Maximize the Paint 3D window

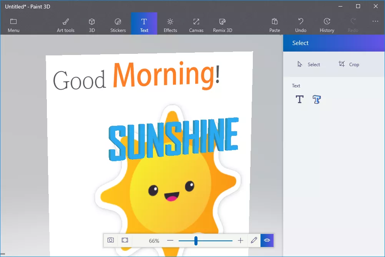(358, 7)
